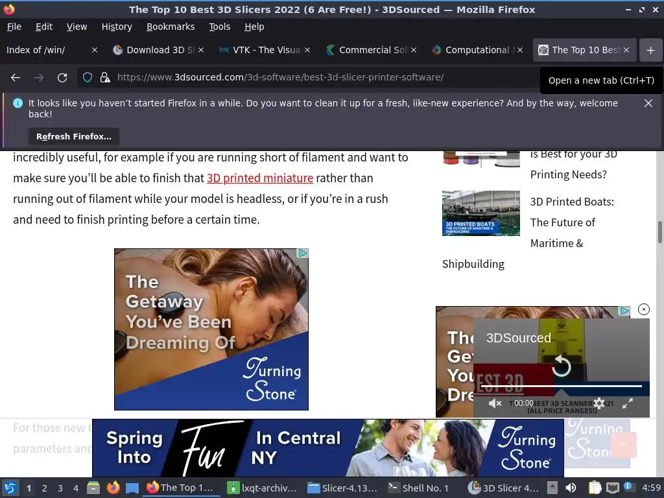
Task: Switch to workspace 4
Action: point(76,488)
